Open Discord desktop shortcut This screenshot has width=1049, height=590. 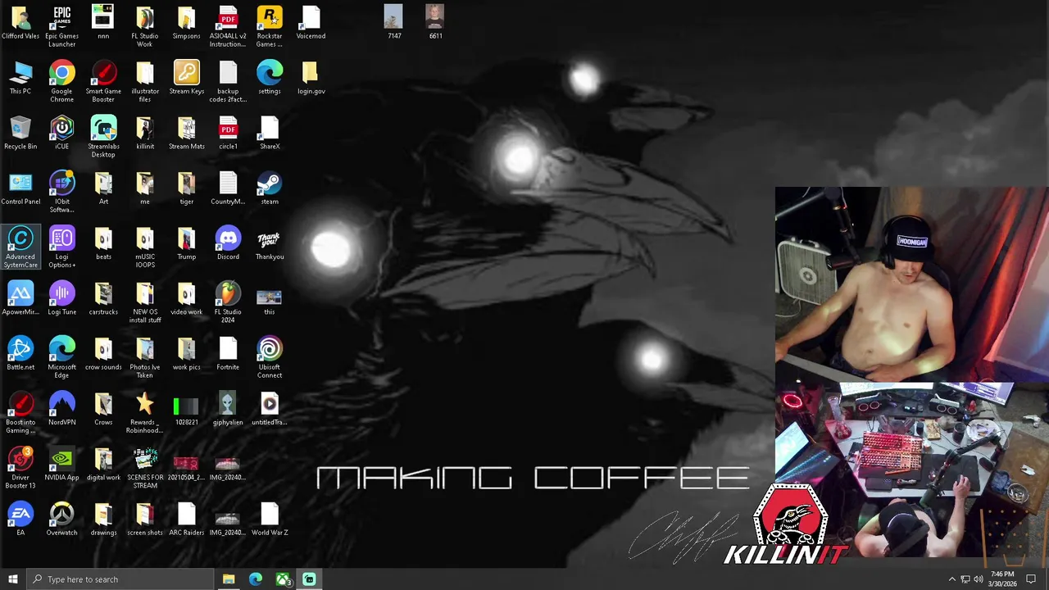tap(228, 243)
